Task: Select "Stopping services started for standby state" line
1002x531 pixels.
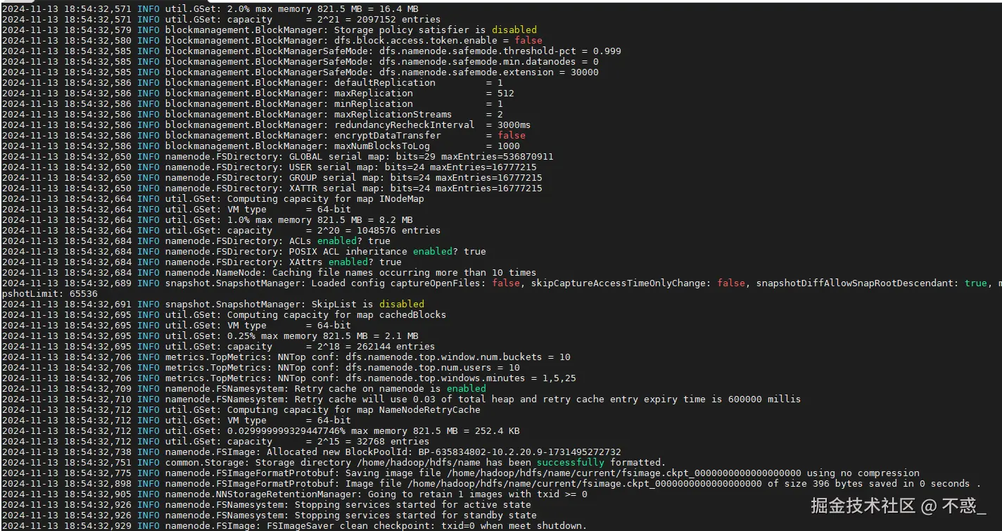Action: pyautogui.click(x=269, y=516)
